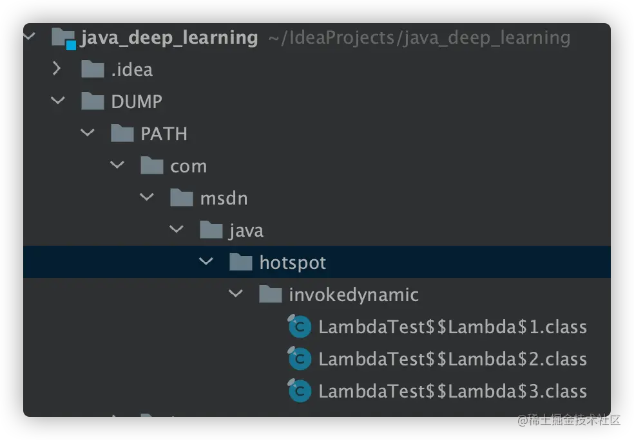Click the invokedynamic package folder icon
Viewport: 634px width, 440px height.
(x=269, y=294)
